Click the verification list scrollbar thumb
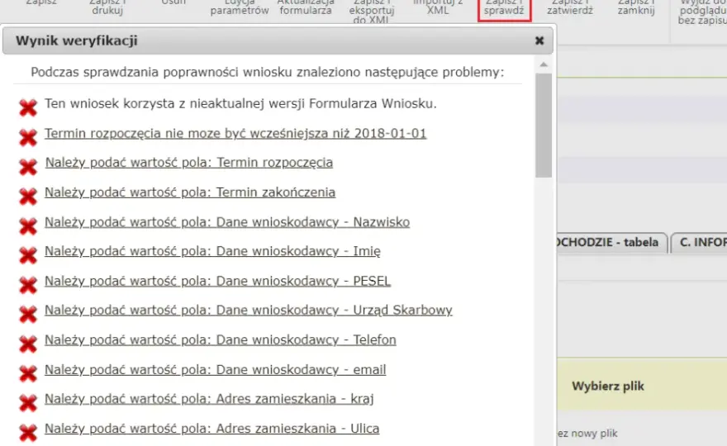Image resolution: width=727 pixels, height=446 pixels. tap(544, 126)
